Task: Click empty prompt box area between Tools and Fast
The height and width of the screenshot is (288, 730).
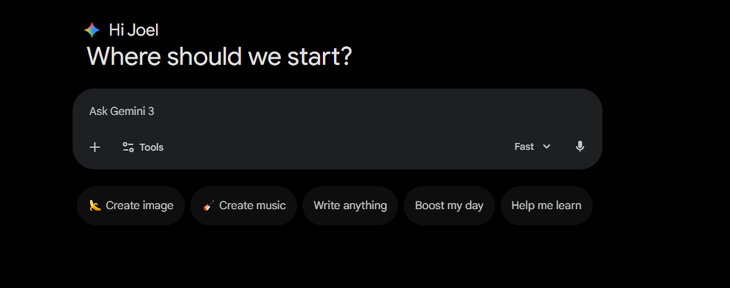Action: point(336,147)
